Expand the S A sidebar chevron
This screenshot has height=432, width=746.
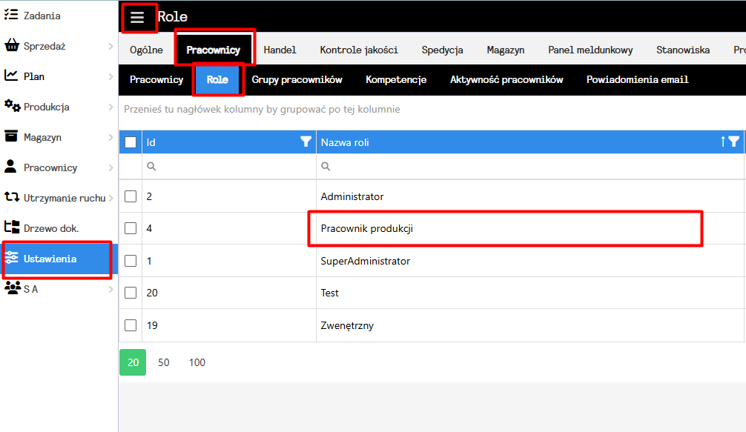click(x=110, y=289)
